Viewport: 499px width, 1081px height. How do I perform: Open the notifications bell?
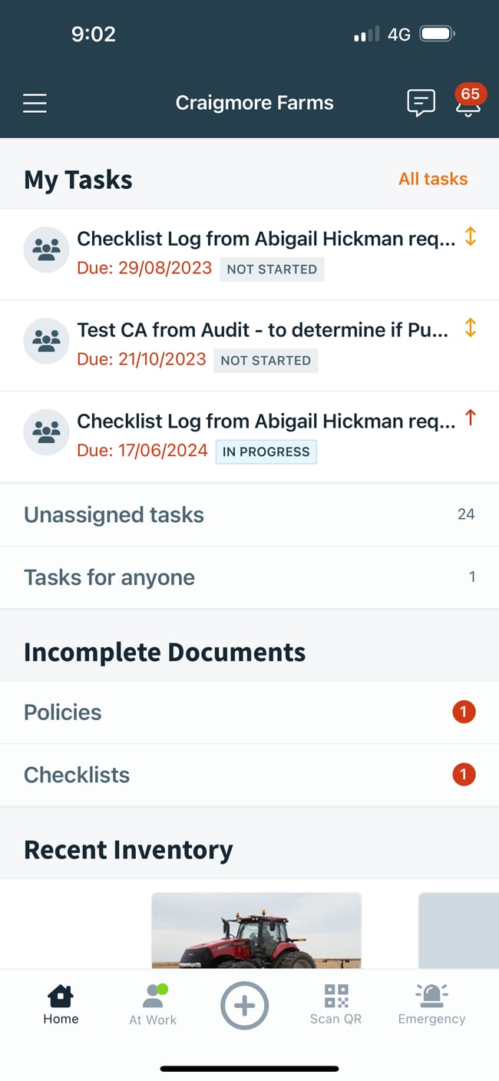[x=468, y=108]
